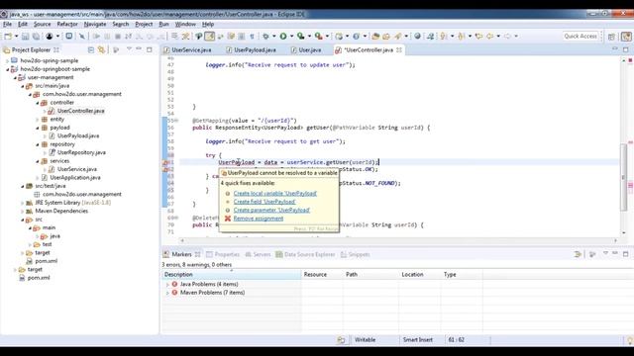Expand the entity package node

point(38,120)
